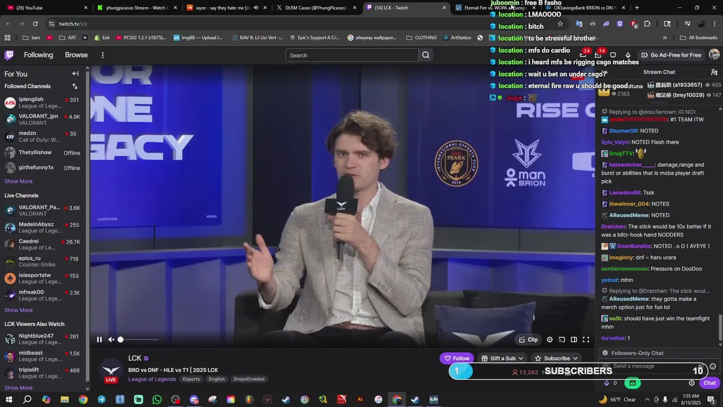723x407 pixels.
Task: Open a new browser tab
Action: pos(637,8)
